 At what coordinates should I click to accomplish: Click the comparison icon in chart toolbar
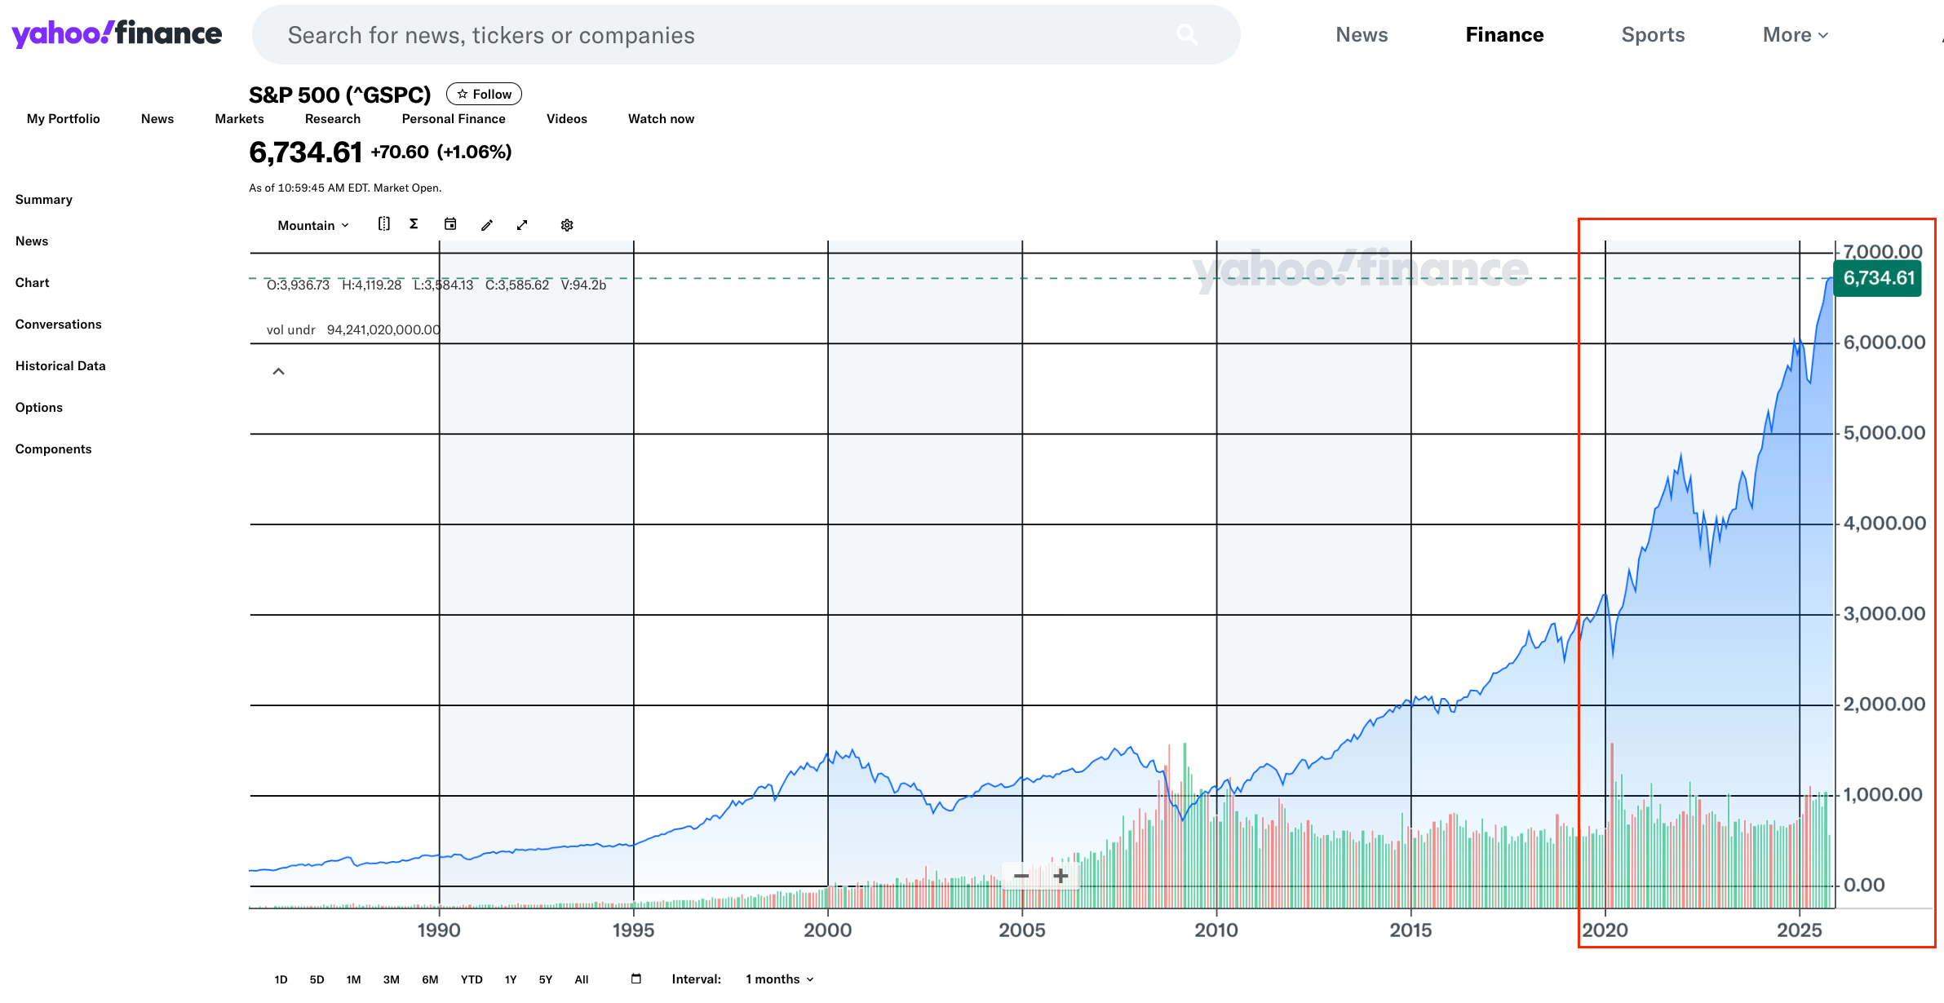click(x=383, y=224)
